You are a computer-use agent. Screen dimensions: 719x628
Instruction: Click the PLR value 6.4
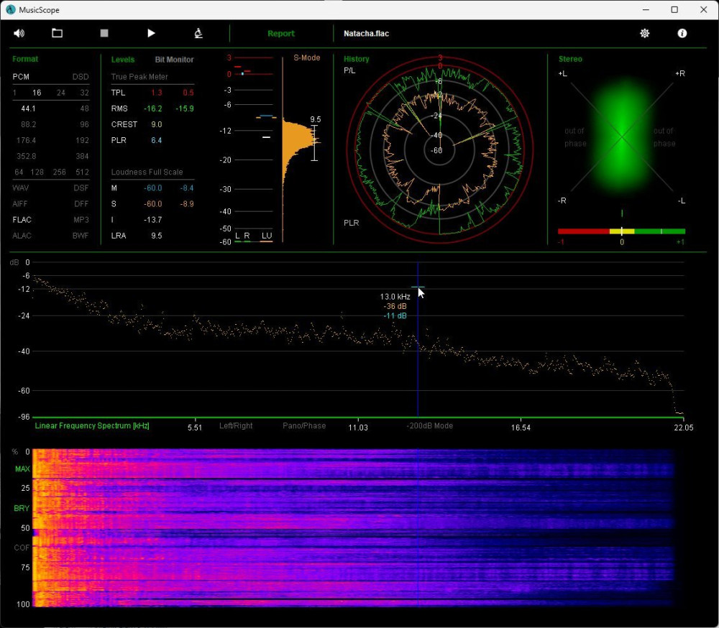pos(156,140)
